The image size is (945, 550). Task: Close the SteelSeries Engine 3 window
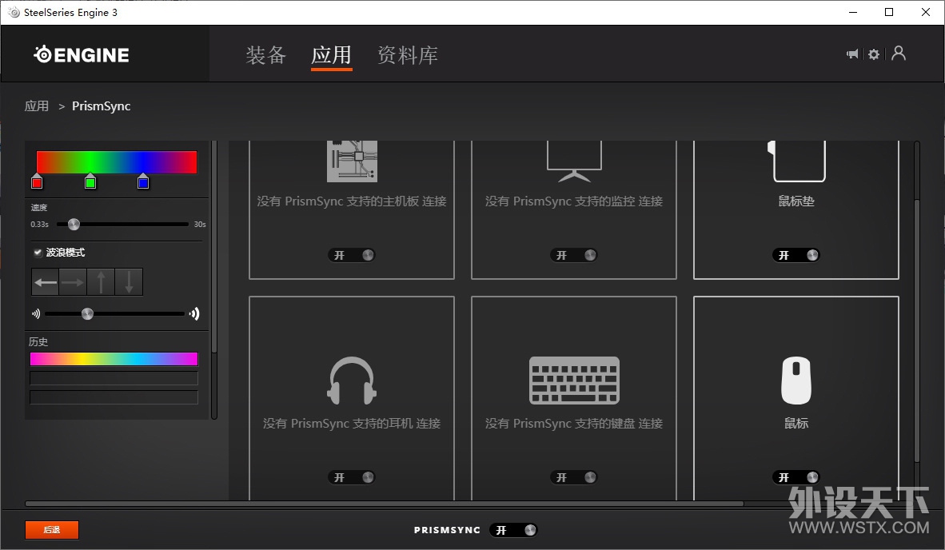tap(926, 12)
